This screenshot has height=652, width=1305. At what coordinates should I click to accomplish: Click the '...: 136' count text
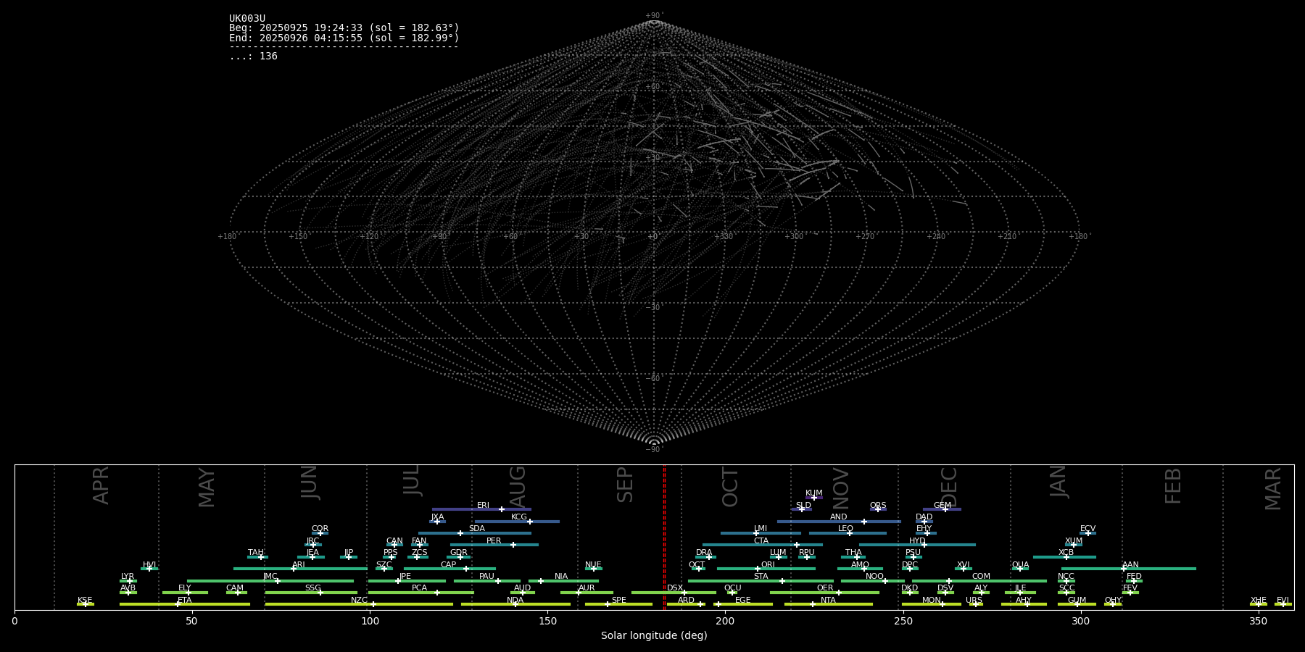click(x=253, y=57)
